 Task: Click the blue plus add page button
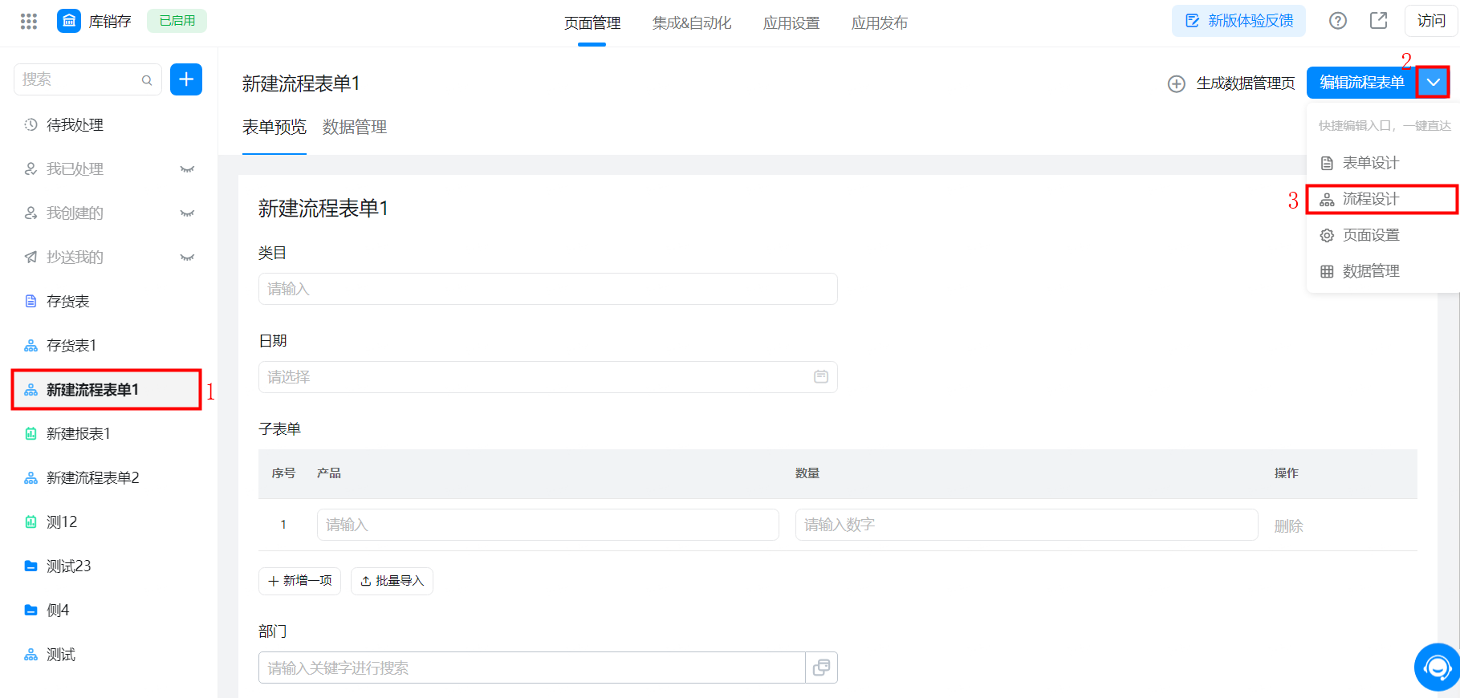coord(186,79)
